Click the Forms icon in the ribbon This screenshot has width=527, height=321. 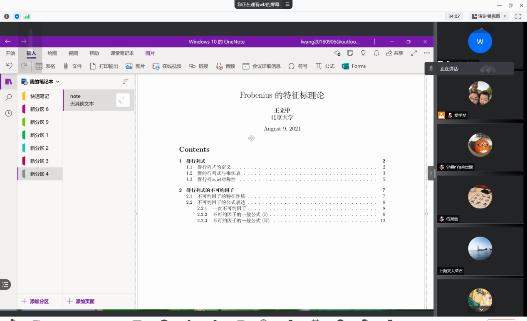pos(345,66)
